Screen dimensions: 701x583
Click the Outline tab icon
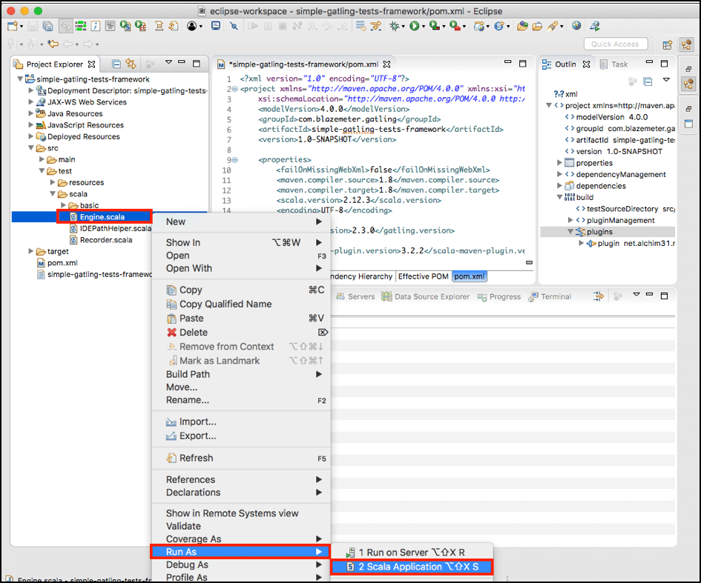tap(546, 64)
